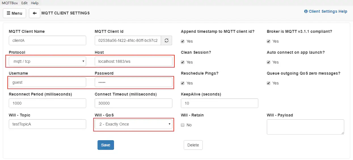Open the Help menu
Viewport: 353px width, 160px height.
[x=35, y=3]
